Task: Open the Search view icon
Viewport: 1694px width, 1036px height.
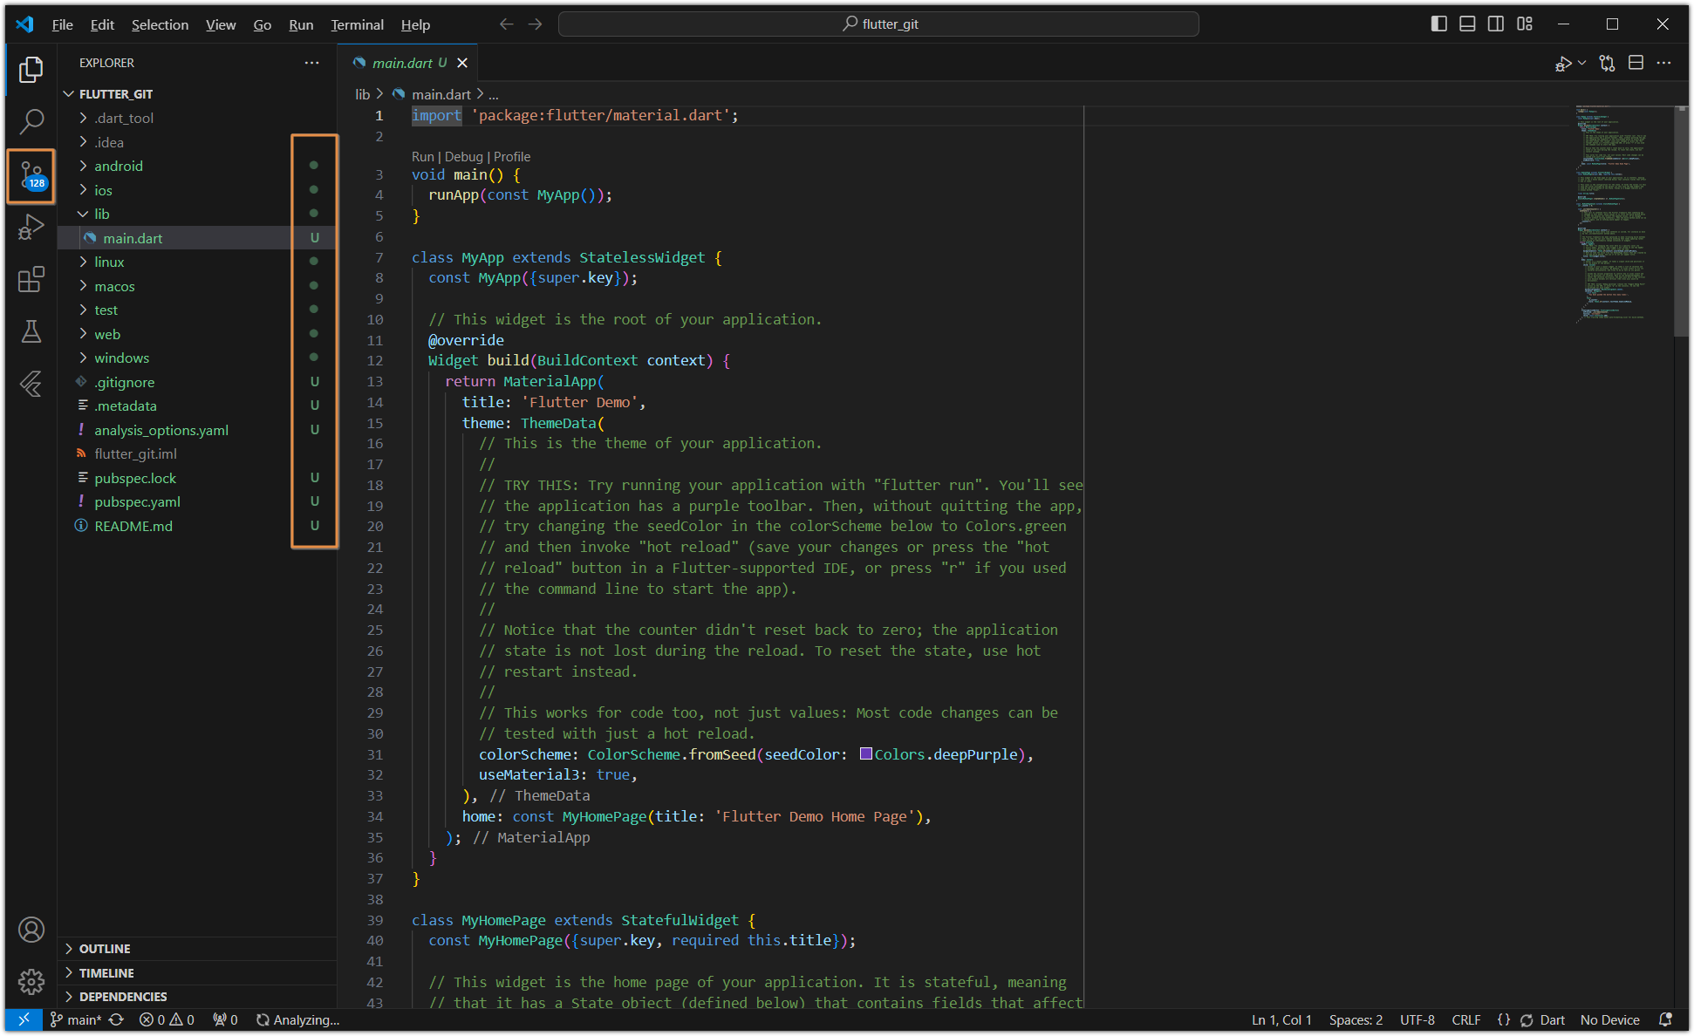Action: [x=31, y=121]
